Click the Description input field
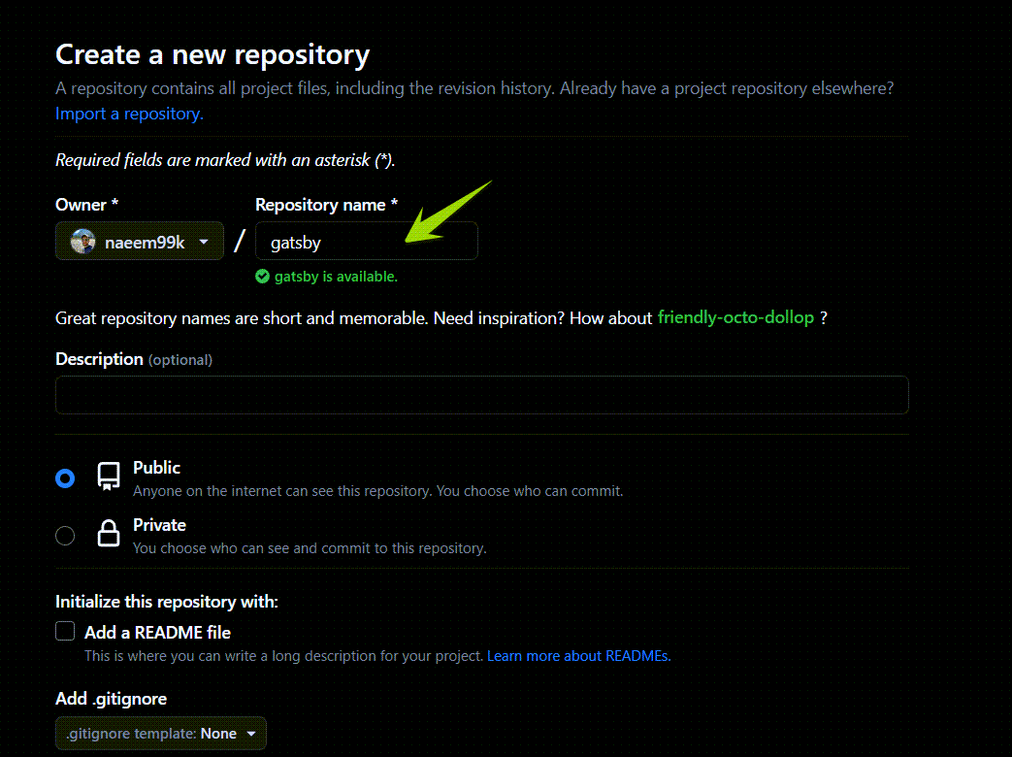The image size is (1012, 757). [x=482, y=395]
